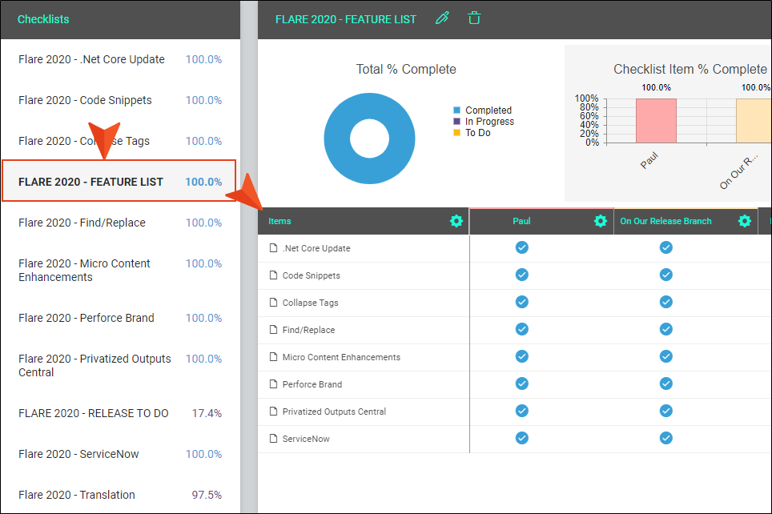Click the 97.5% value for Translation
Screen dimensions: 772x514
point(207,495)
